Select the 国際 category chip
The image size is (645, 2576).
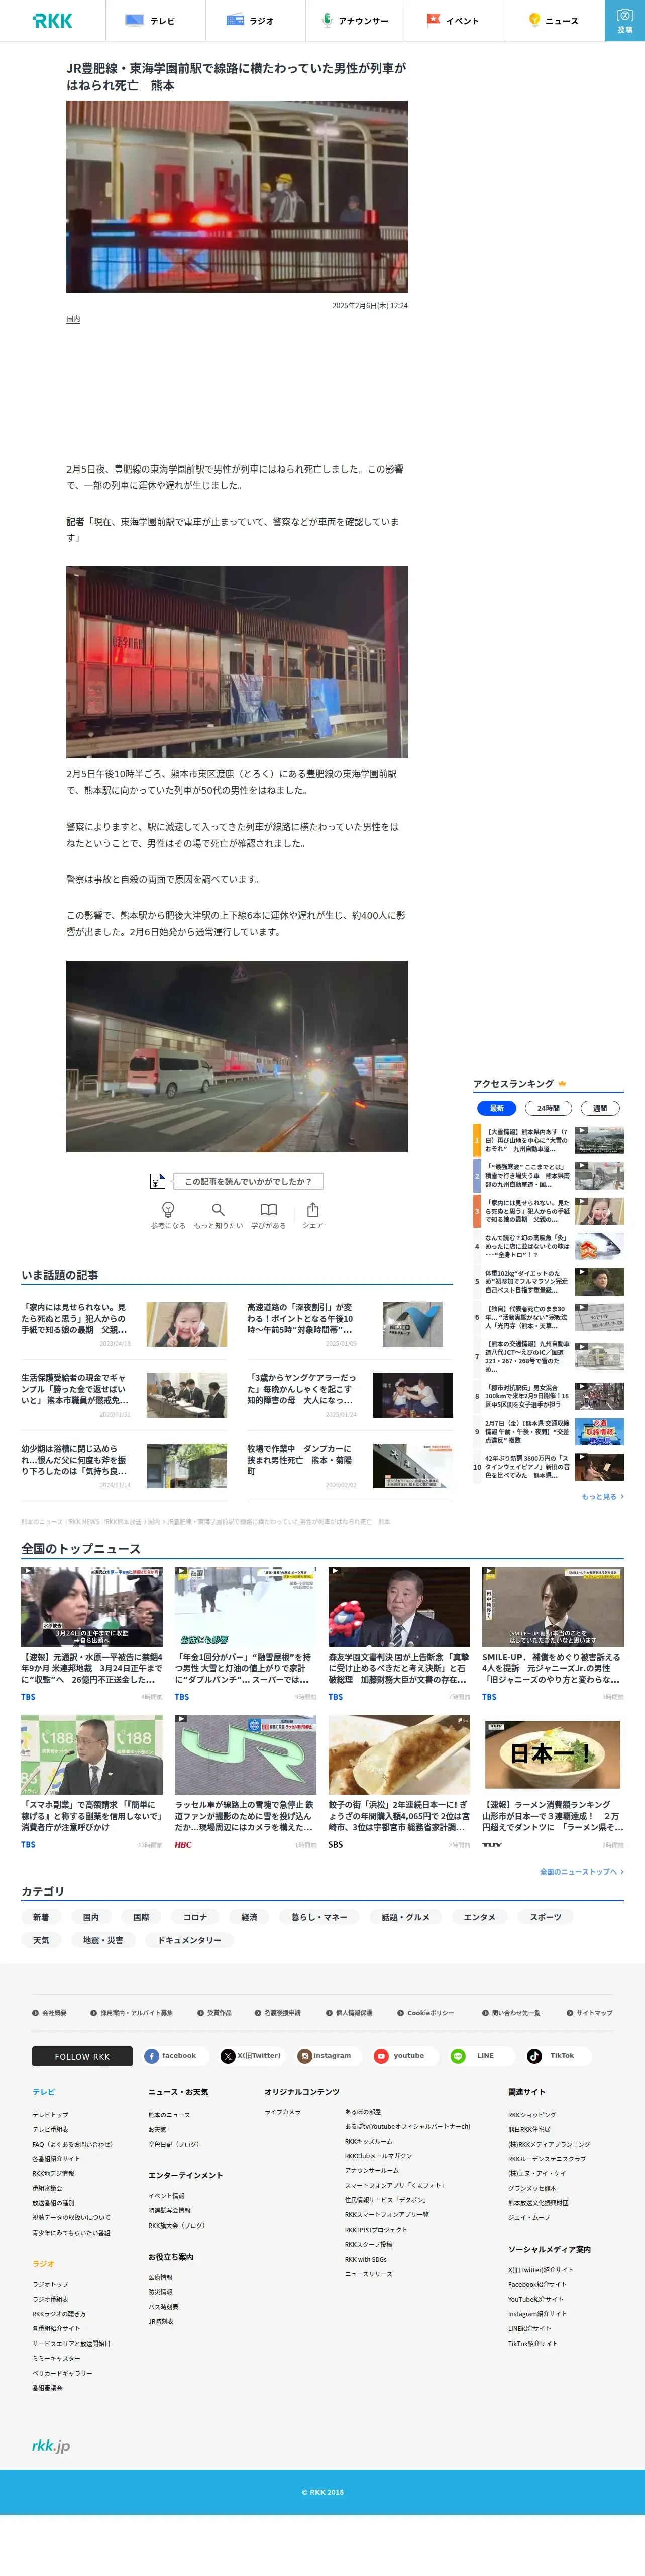pos(141,1917)
